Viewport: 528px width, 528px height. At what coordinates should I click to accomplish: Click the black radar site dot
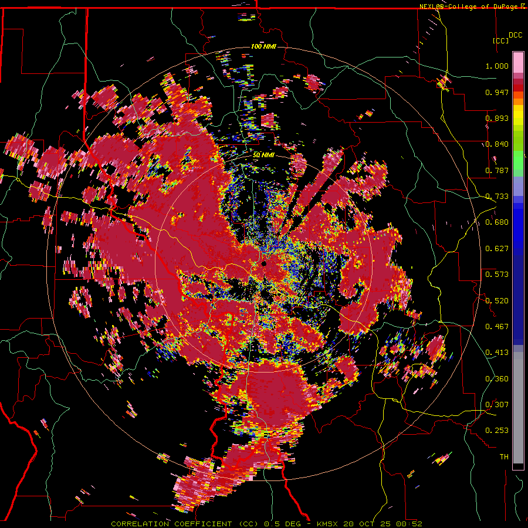point(264,263)
